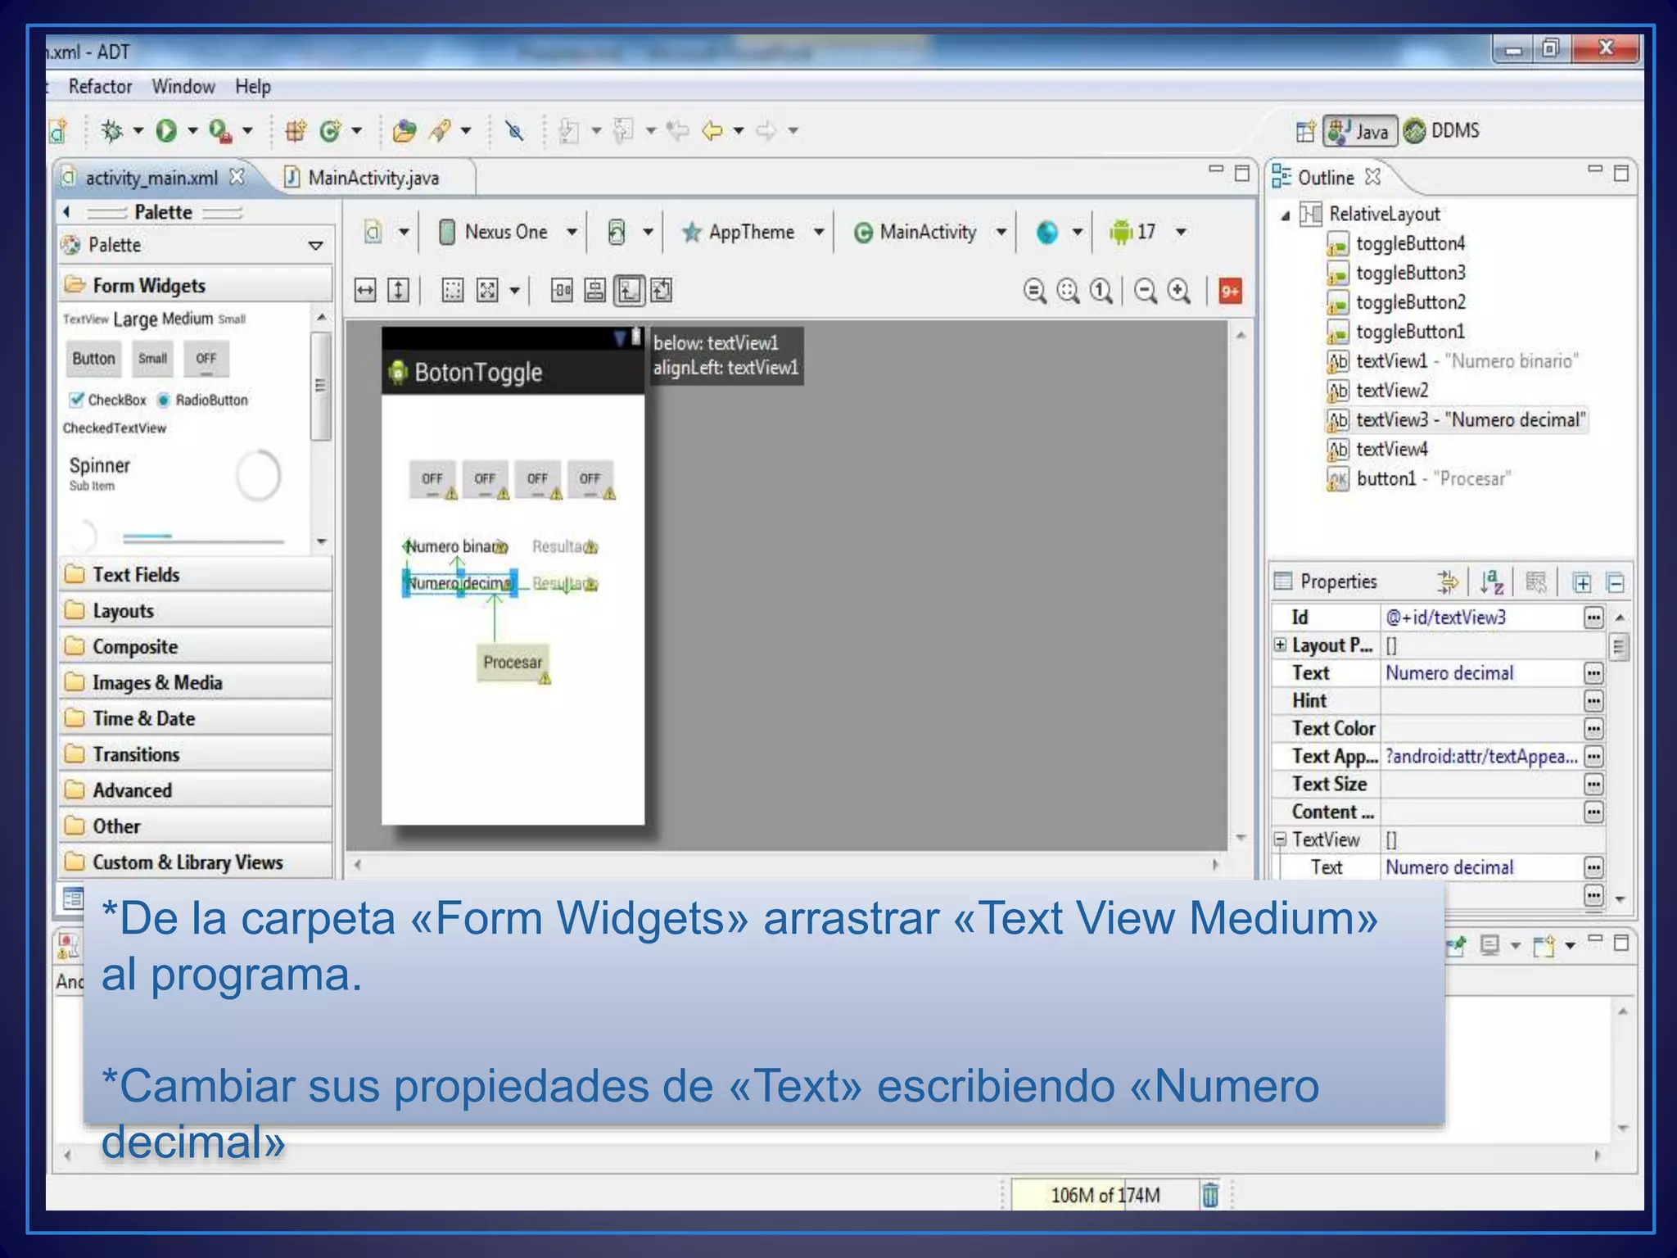Expand all properties plus icon
This screenshot has height=1258, width=1677.
(x=1582, y=583)
